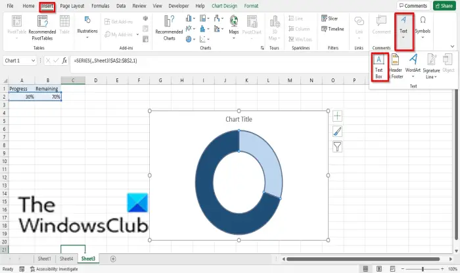The width and height of the screenshot is (460, 273).
Task: Click the Maps chart icon
Action: tap(234, 28)
